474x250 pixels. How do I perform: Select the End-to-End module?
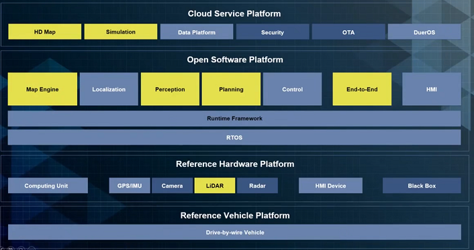click(362, 89)
